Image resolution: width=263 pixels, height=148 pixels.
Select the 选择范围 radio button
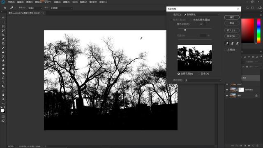179,74
